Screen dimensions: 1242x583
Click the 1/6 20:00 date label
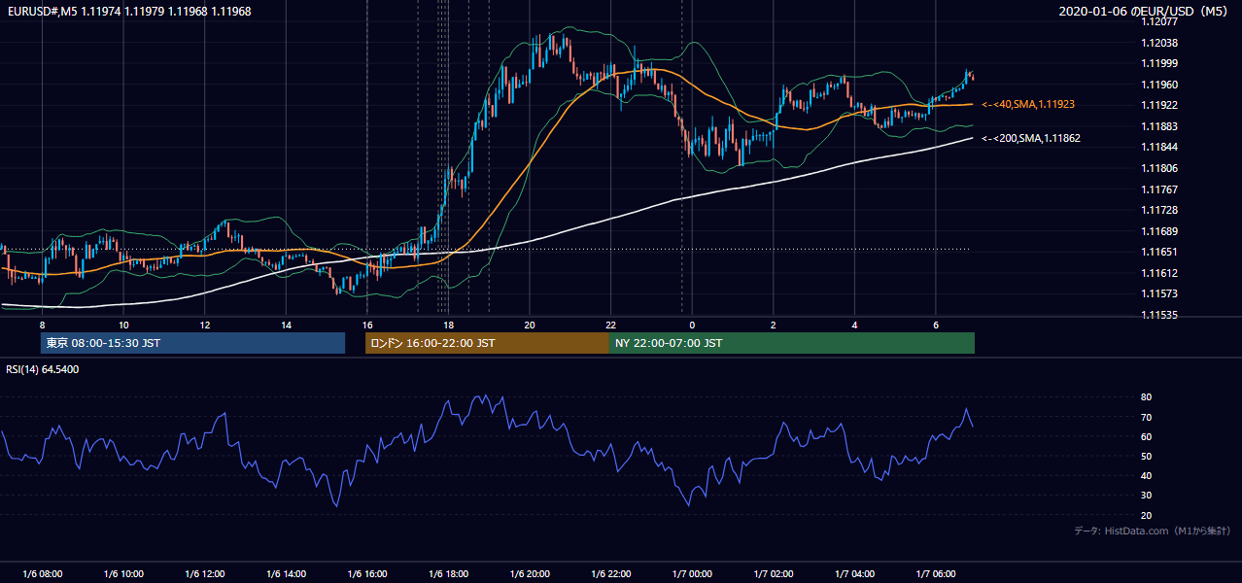tap(530, 573)
